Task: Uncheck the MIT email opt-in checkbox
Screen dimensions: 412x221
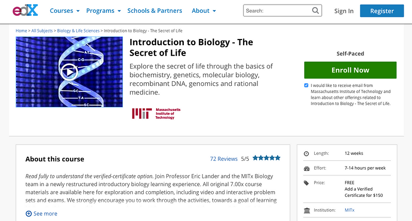Action: tap(306, 85)
